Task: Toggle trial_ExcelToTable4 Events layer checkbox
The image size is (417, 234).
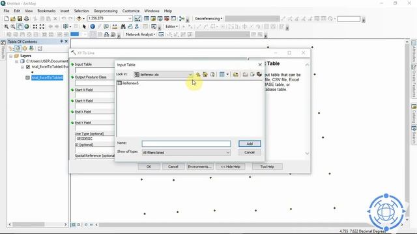Action: [28, 67]
